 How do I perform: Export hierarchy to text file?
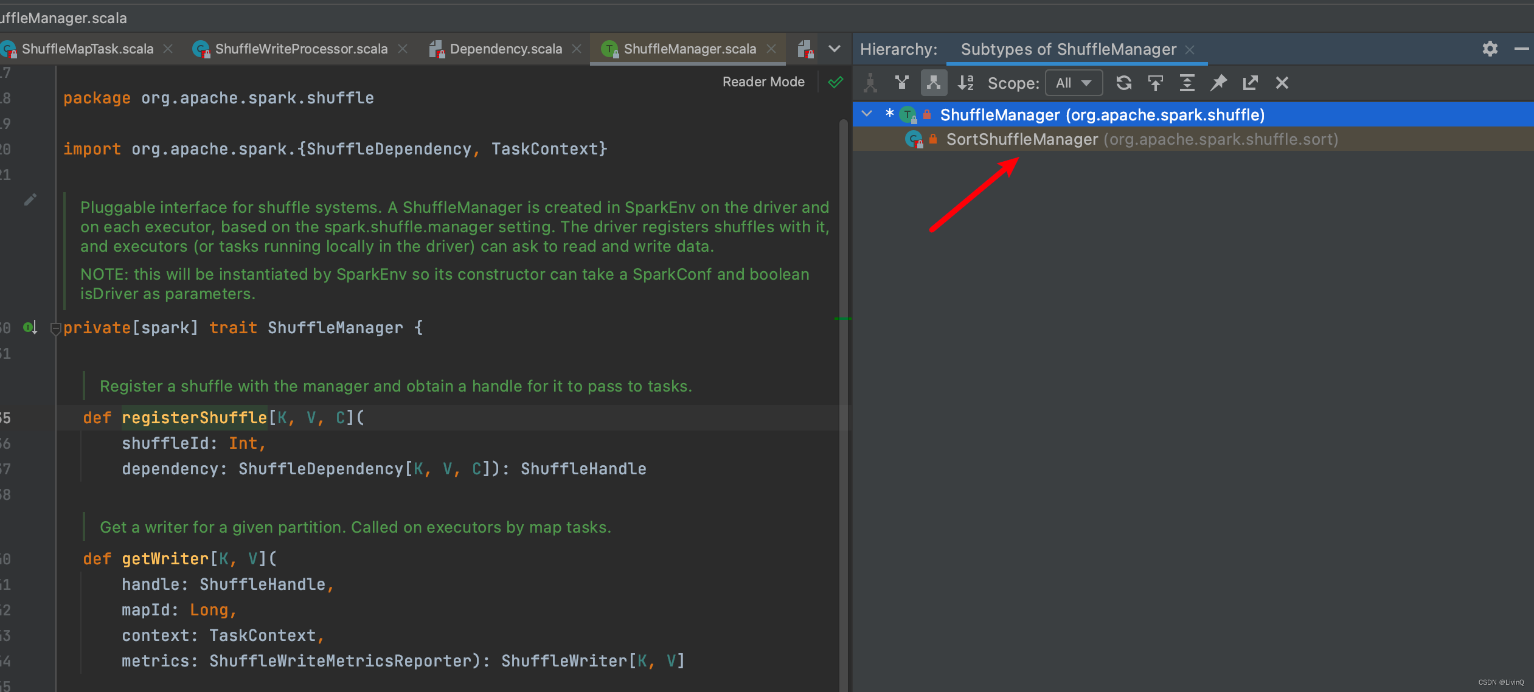[x=1250, y=83]
